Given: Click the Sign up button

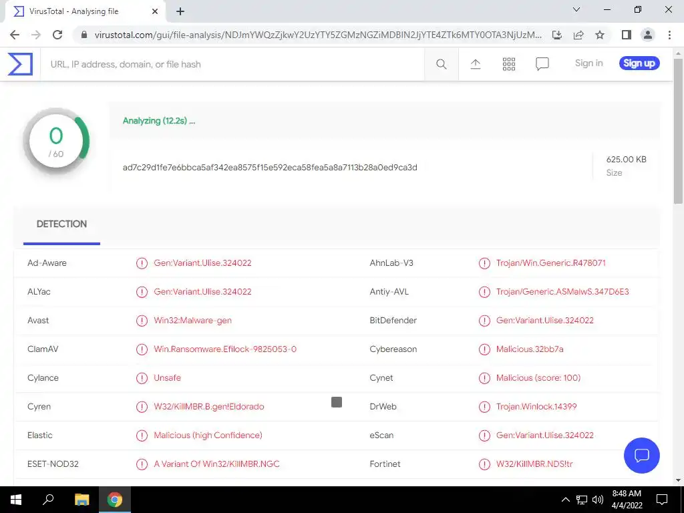Looking at the screenshot, I should click(x=639, y=63).
